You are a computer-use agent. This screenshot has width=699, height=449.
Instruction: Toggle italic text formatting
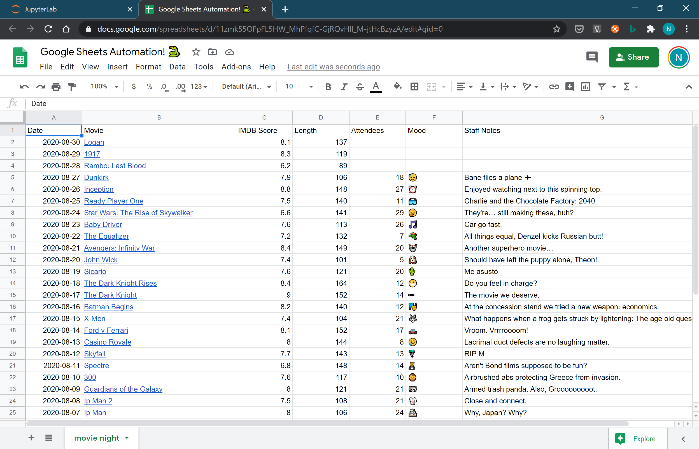coord(344,86)
